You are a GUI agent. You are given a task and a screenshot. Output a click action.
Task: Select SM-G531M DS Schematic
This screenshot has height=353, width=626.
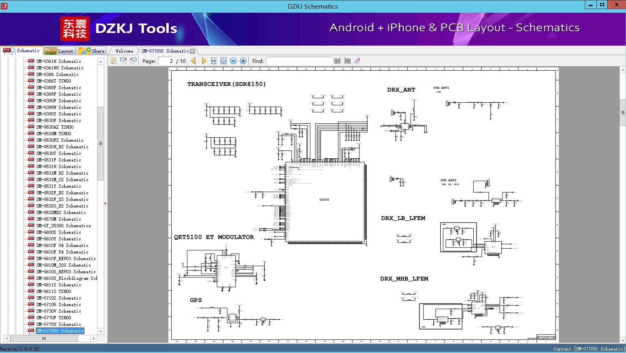62,173
